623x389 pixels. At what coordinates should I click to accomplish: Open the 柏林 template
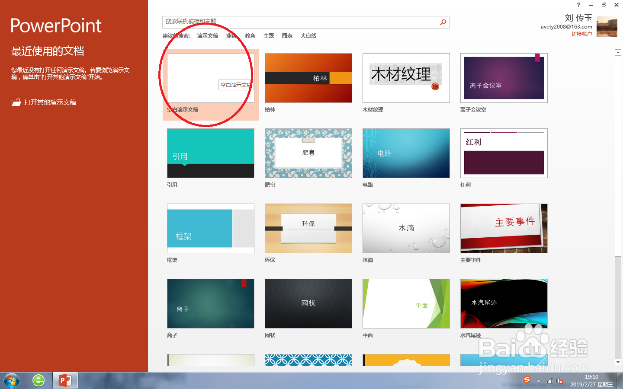(x=308, y=78)
